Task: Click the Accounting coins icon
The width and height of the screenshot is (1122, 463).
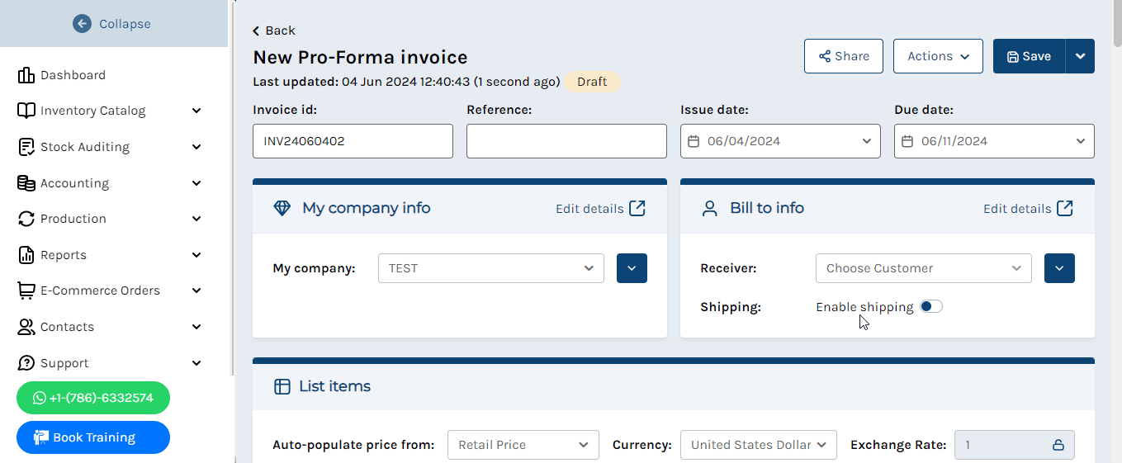Action: pos(26,183)
